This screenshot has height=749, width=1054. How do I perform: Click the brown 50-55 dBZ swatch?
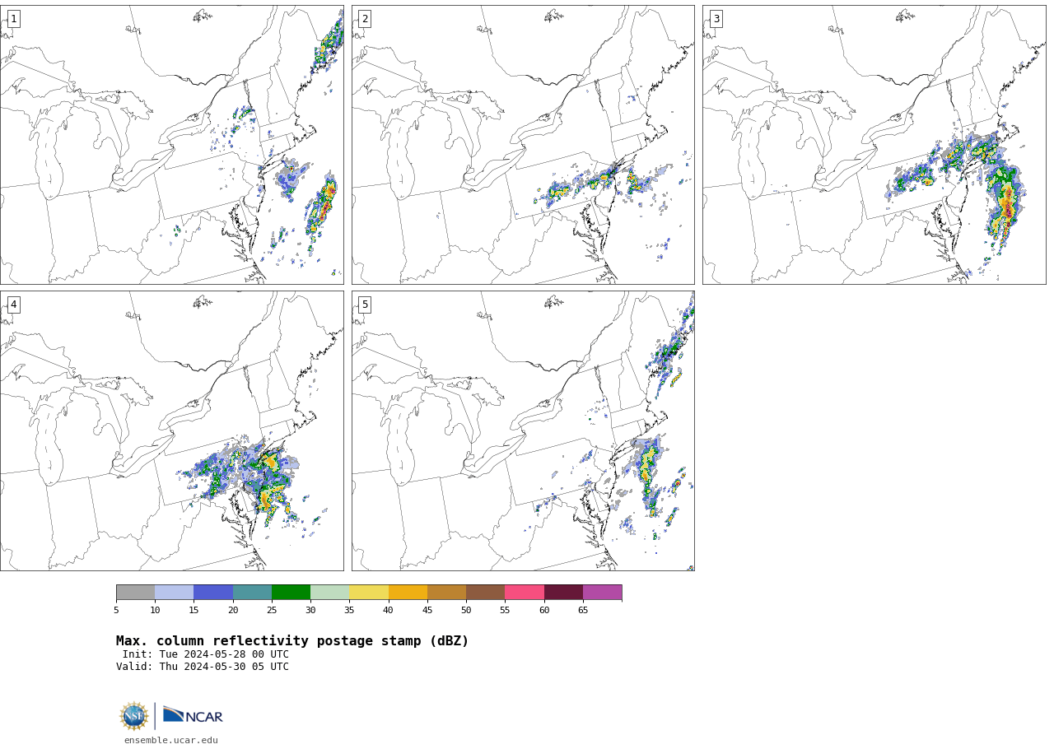(485, 593)
